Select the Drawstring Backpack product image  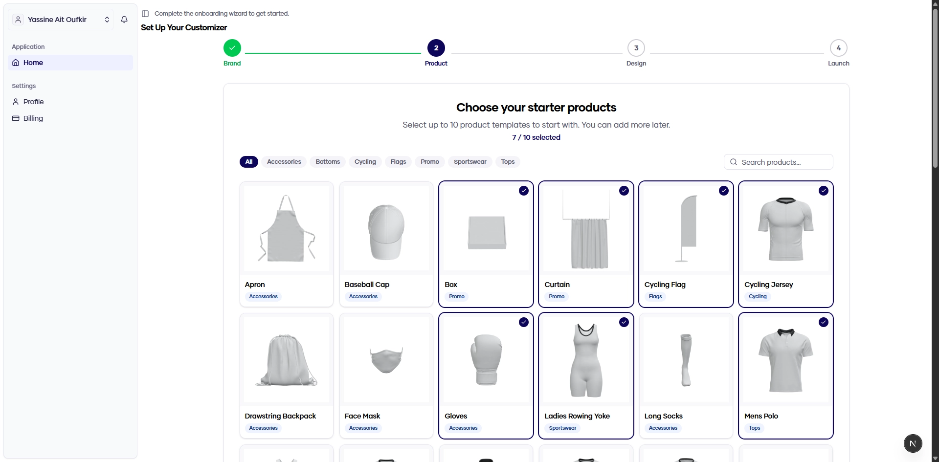(x=287, y=360)
